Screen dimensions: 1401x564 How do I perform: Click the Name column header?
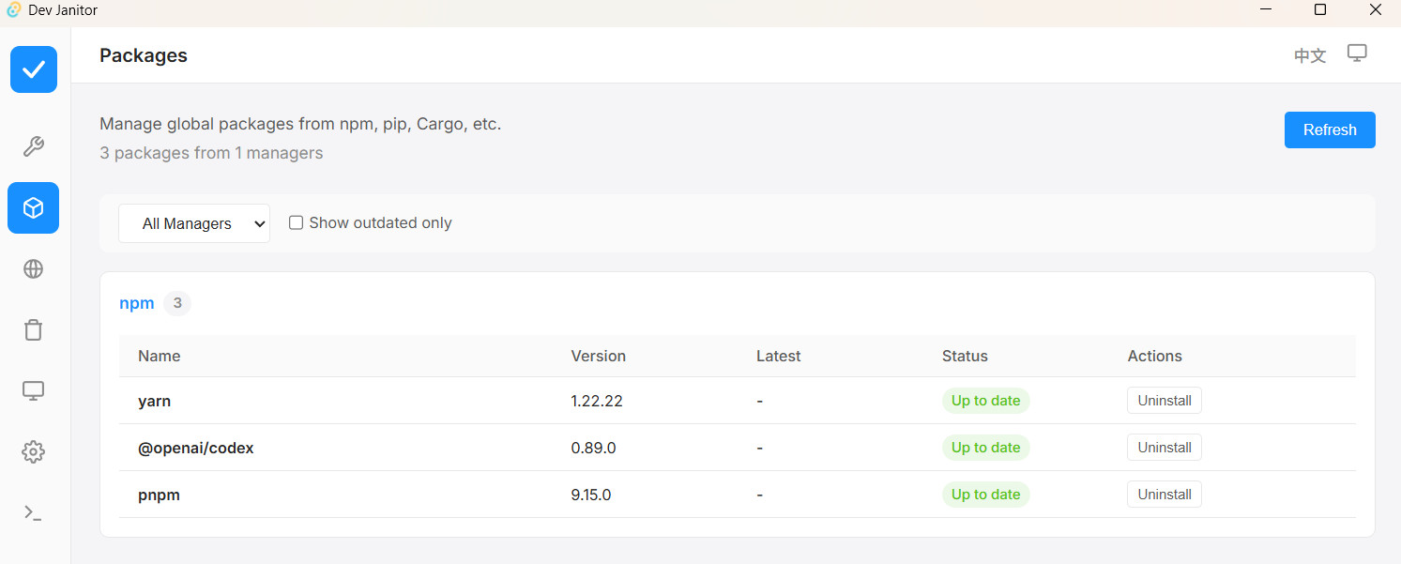pyautogui.click(x=160, y=357)
